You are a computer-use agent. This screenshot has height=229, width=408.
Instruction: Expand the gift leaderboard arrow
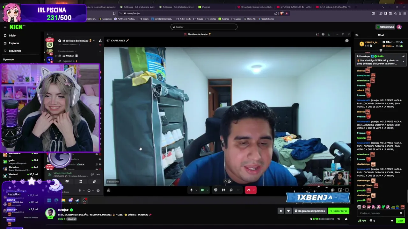pyautogui.click(x=381, y=50)
